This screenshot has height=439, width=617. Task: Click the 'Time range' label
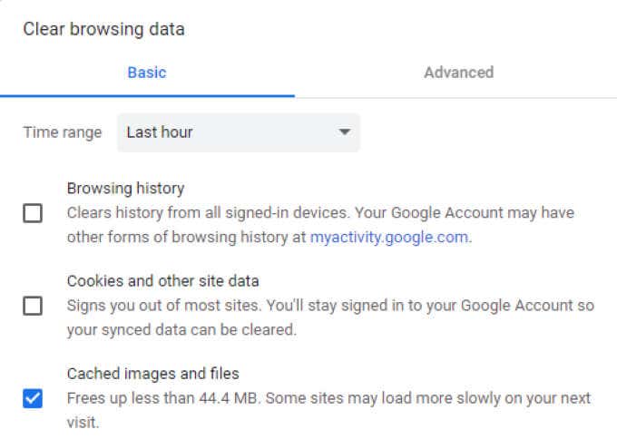point(62,132)
